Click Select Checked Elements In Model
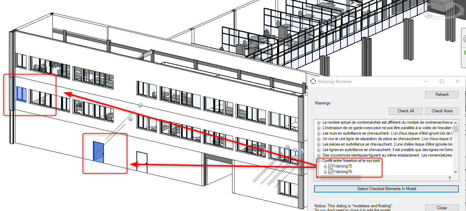This screenshot has width=466, height=211. click(386, 189)
